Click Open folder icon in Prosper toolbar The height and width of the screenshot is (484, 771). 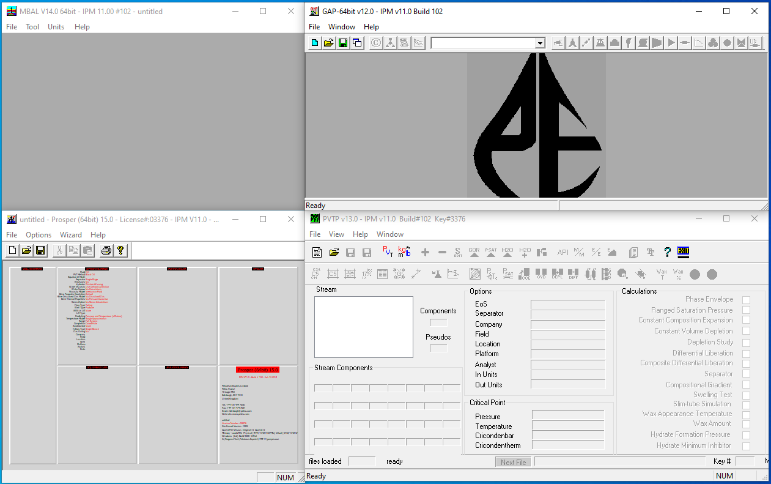27,250
